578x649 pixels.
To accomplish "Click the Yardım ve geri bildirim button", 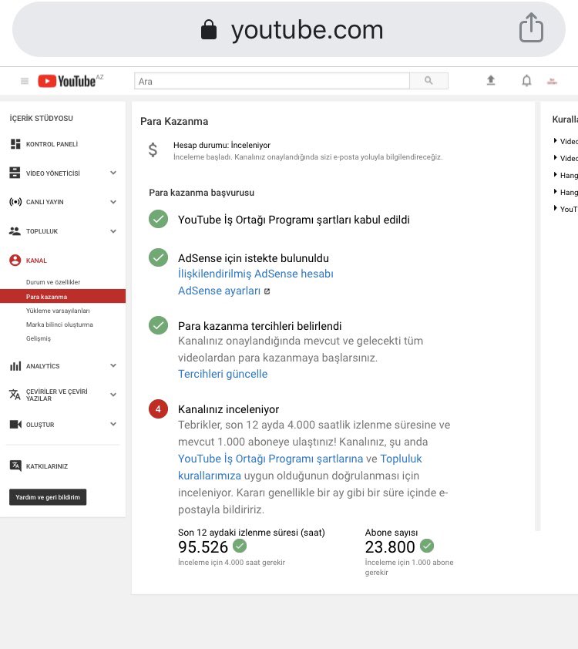I will [x=48, y=497].
